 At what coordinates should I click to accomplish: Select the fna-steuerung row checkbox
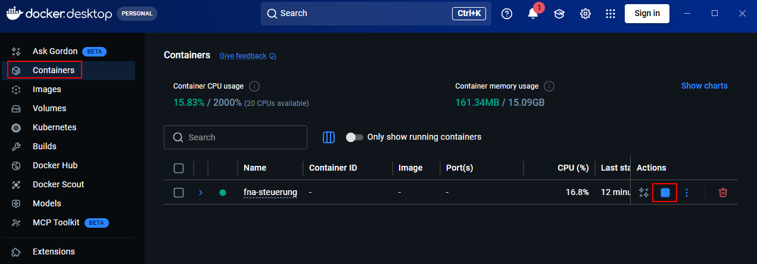pyautogui.click(x=179, y=193)
